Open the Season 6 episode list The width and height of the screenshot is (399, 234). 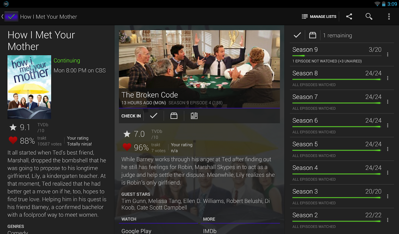tap(337, 126)
